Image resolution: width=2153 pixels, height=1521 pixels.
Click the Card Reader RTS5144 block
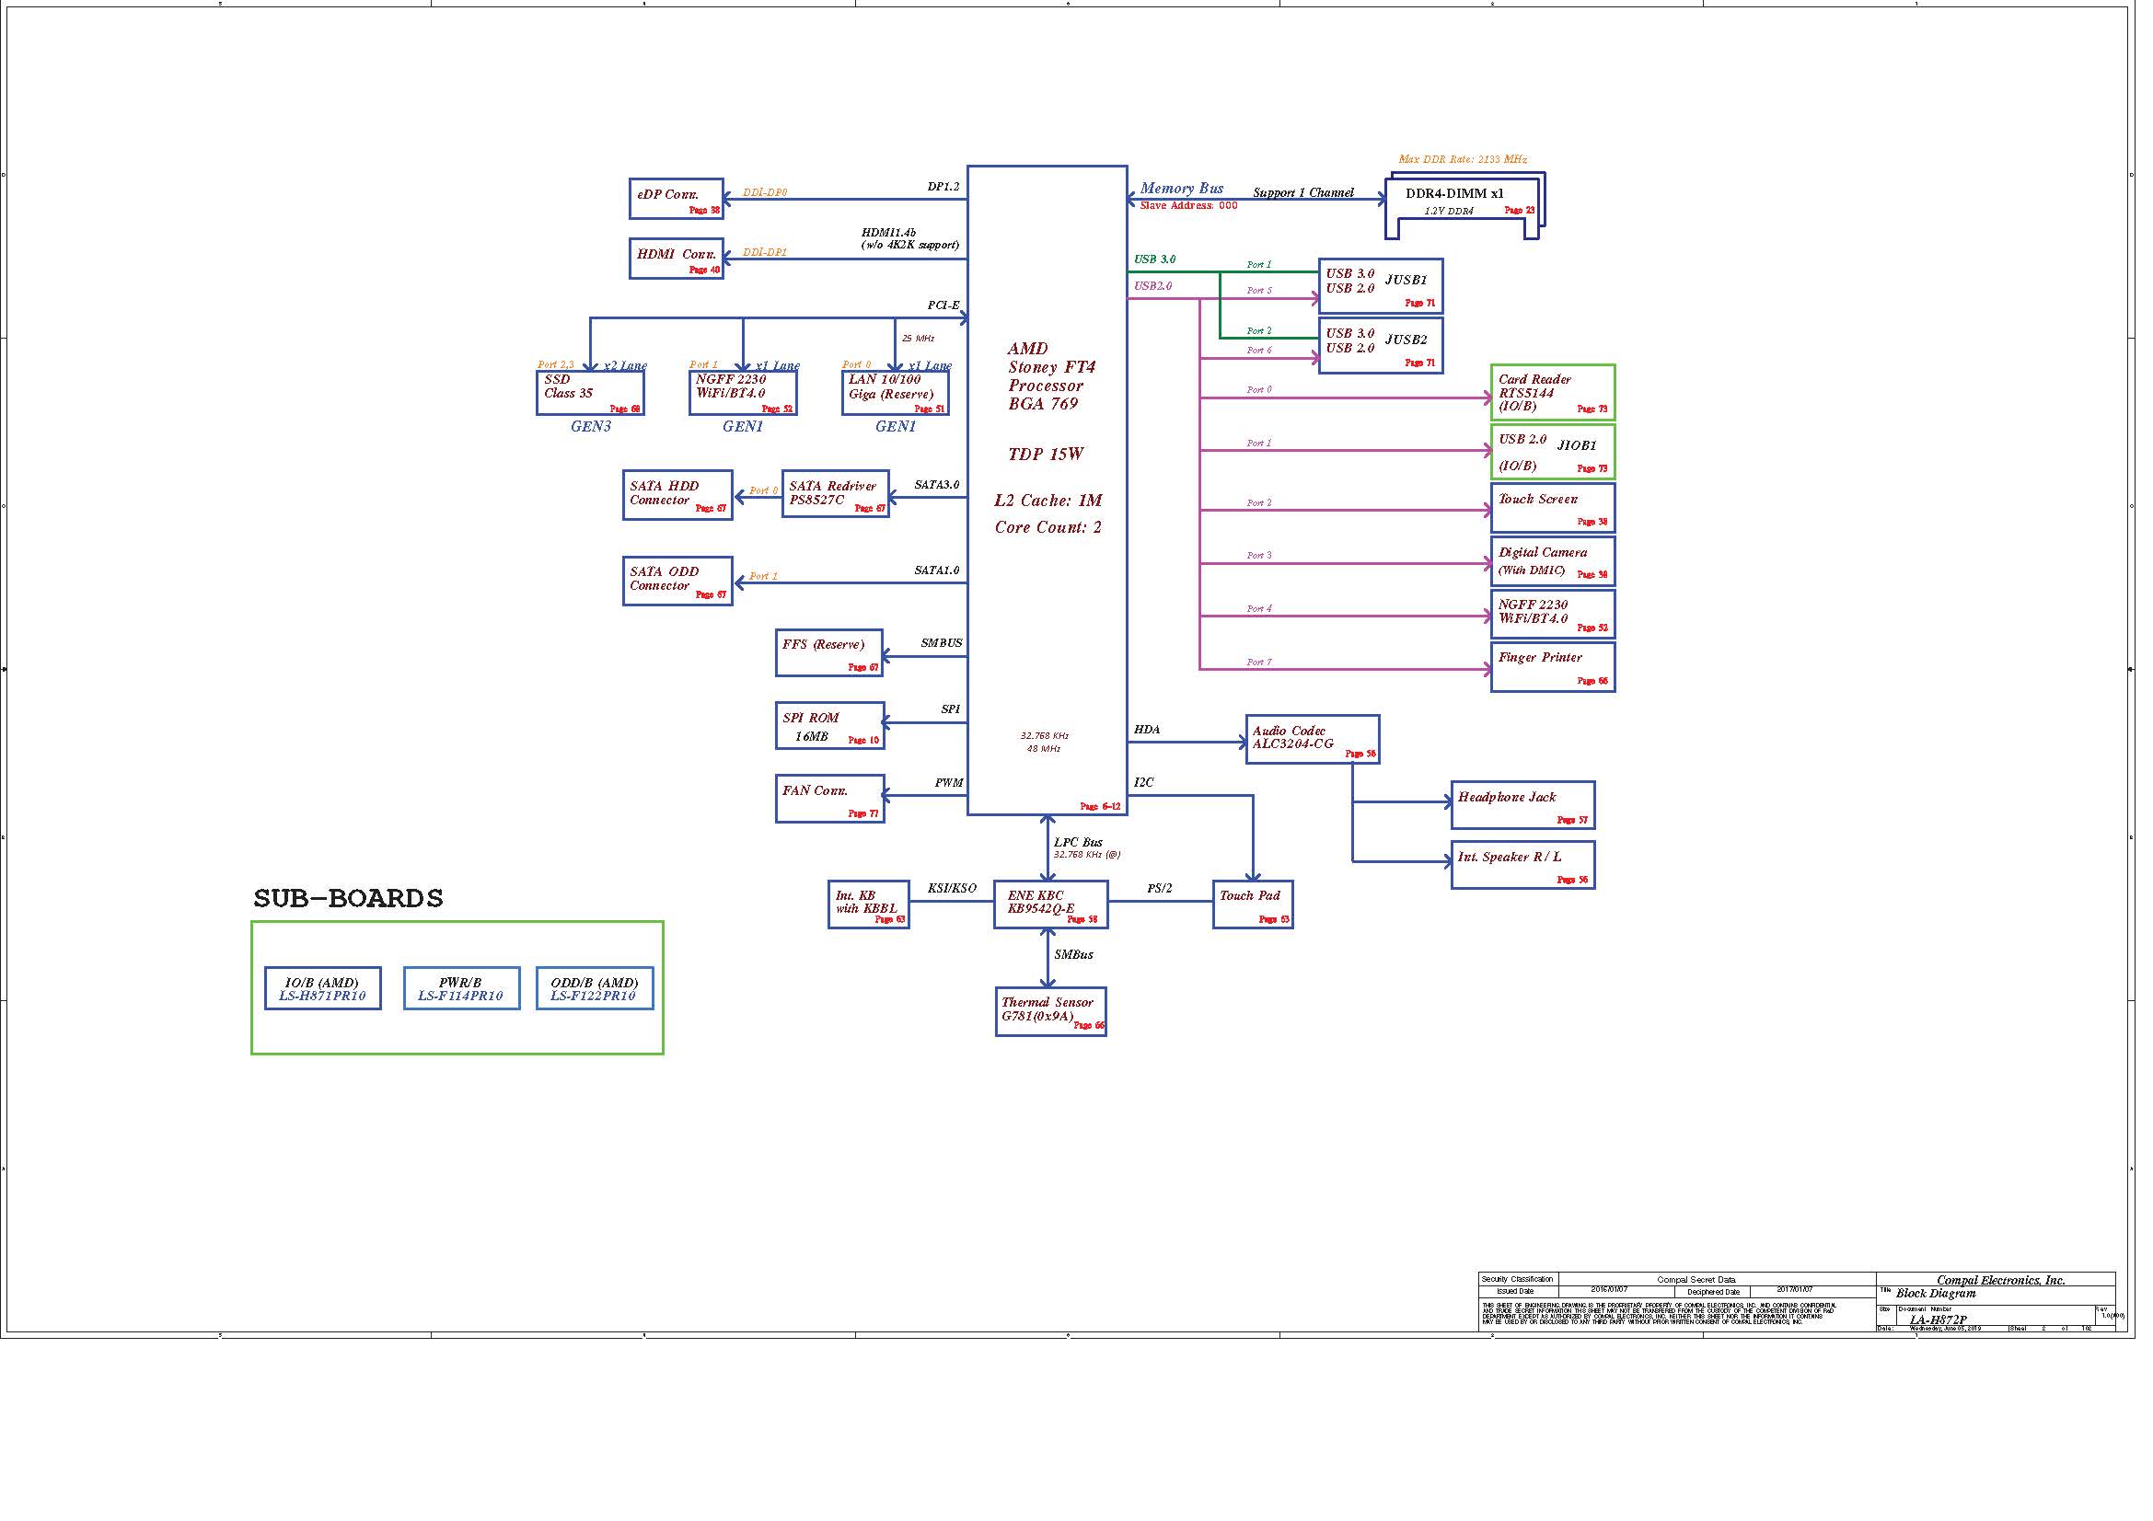point(1553,393)
